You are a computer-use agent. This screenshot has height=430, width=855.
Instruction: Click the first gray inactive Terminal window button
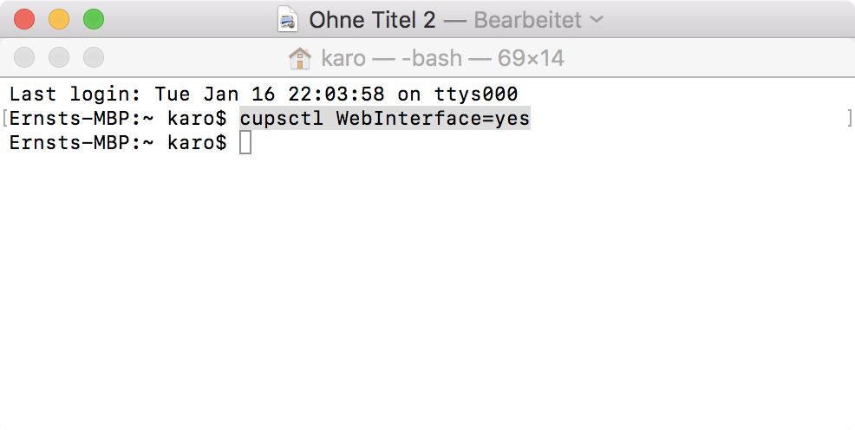coord(24,58)
